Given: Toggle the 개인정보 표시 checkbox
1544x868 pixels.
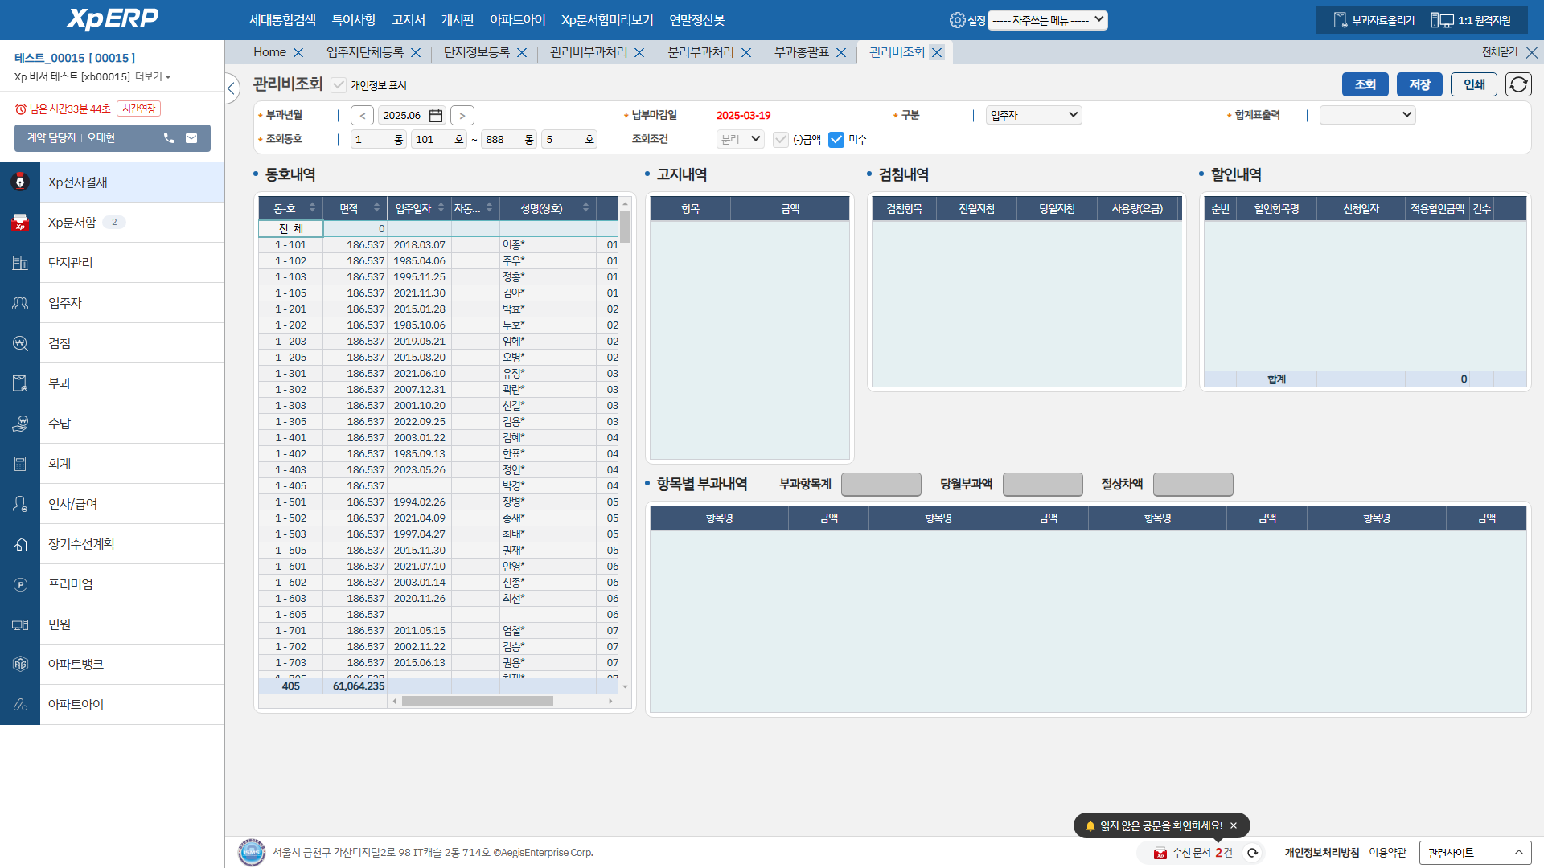Looking at the screenshot, I should (x=339, y=85).
